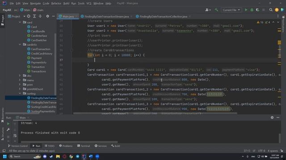Toggle soft-wrap in Run console
This screenshot has width=286, height=160.
click(x=15, y=136)
